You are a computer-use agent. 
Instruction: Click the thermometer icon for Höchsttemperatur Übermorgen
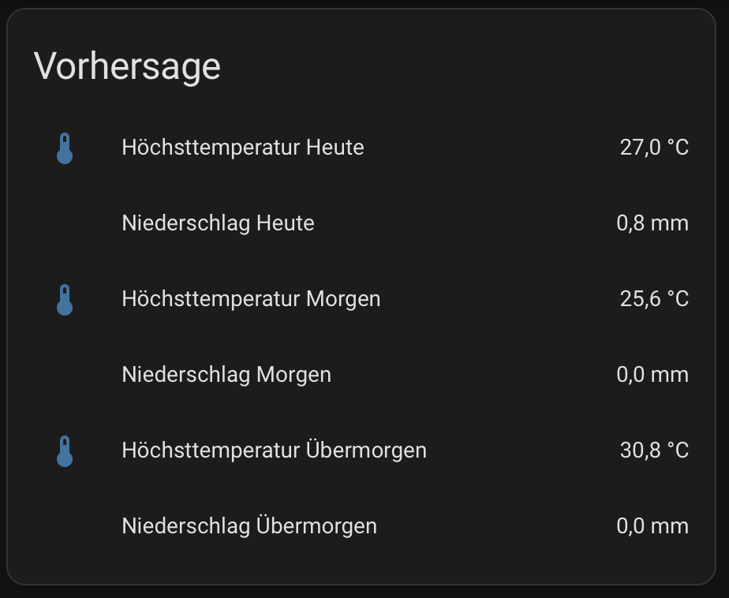pyautogui.click(x=65, y=451)
